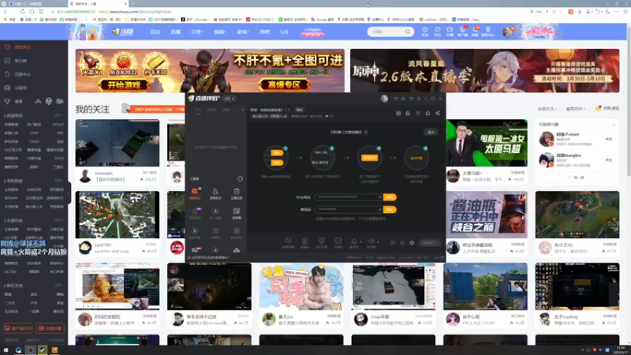This screenshot has height=355, width=631.
Task: Collapse the left sidebar using its edge handle
Action: [x=69, y=192]
